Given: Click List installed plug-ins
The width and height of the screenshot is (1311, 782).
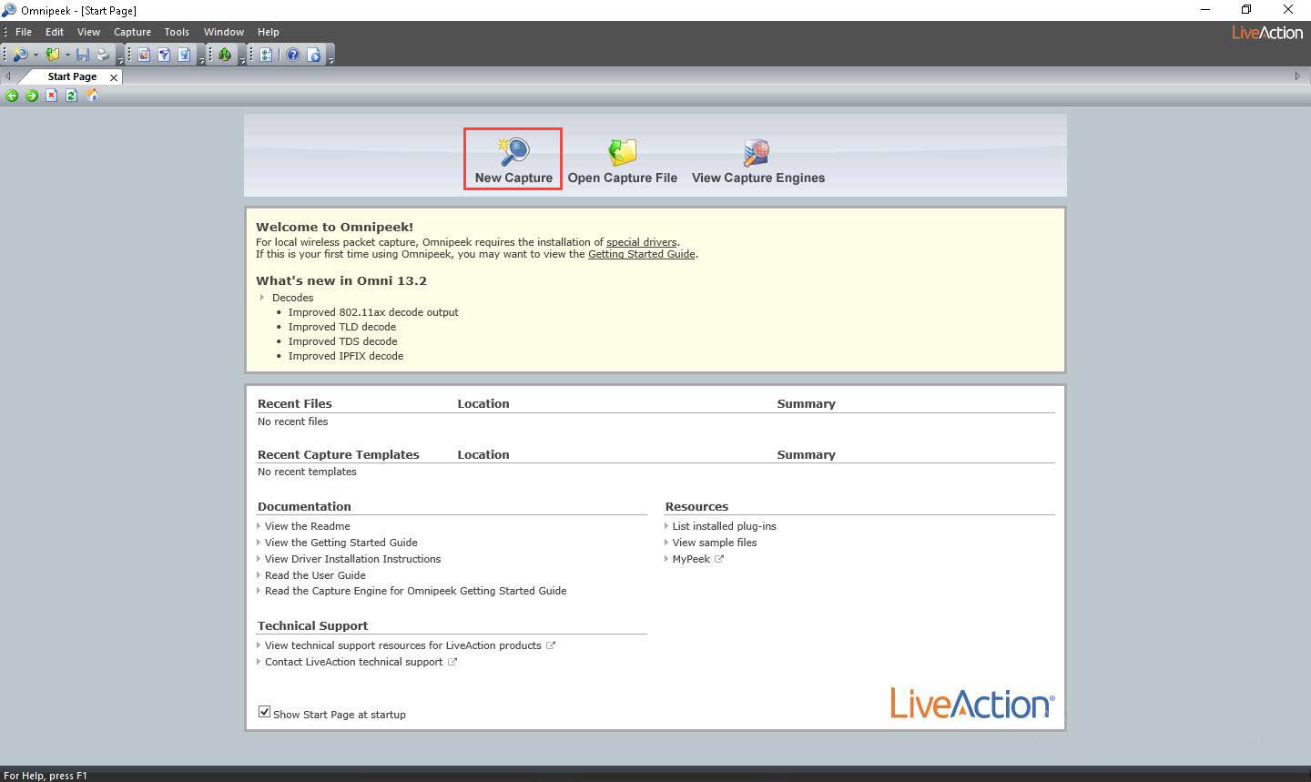Looking at the screenshot, I should [725, 526].
